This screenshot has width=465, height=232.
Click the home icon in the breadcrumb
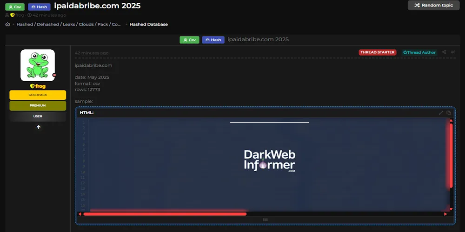[x=7, y=24]
